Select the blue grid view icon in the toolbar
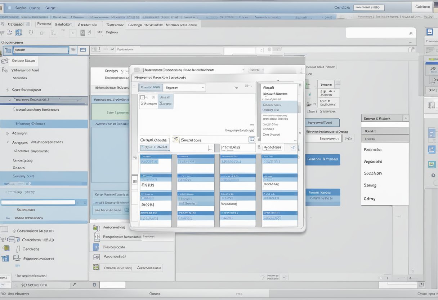The image size is (438, 300). coord(18,33)
